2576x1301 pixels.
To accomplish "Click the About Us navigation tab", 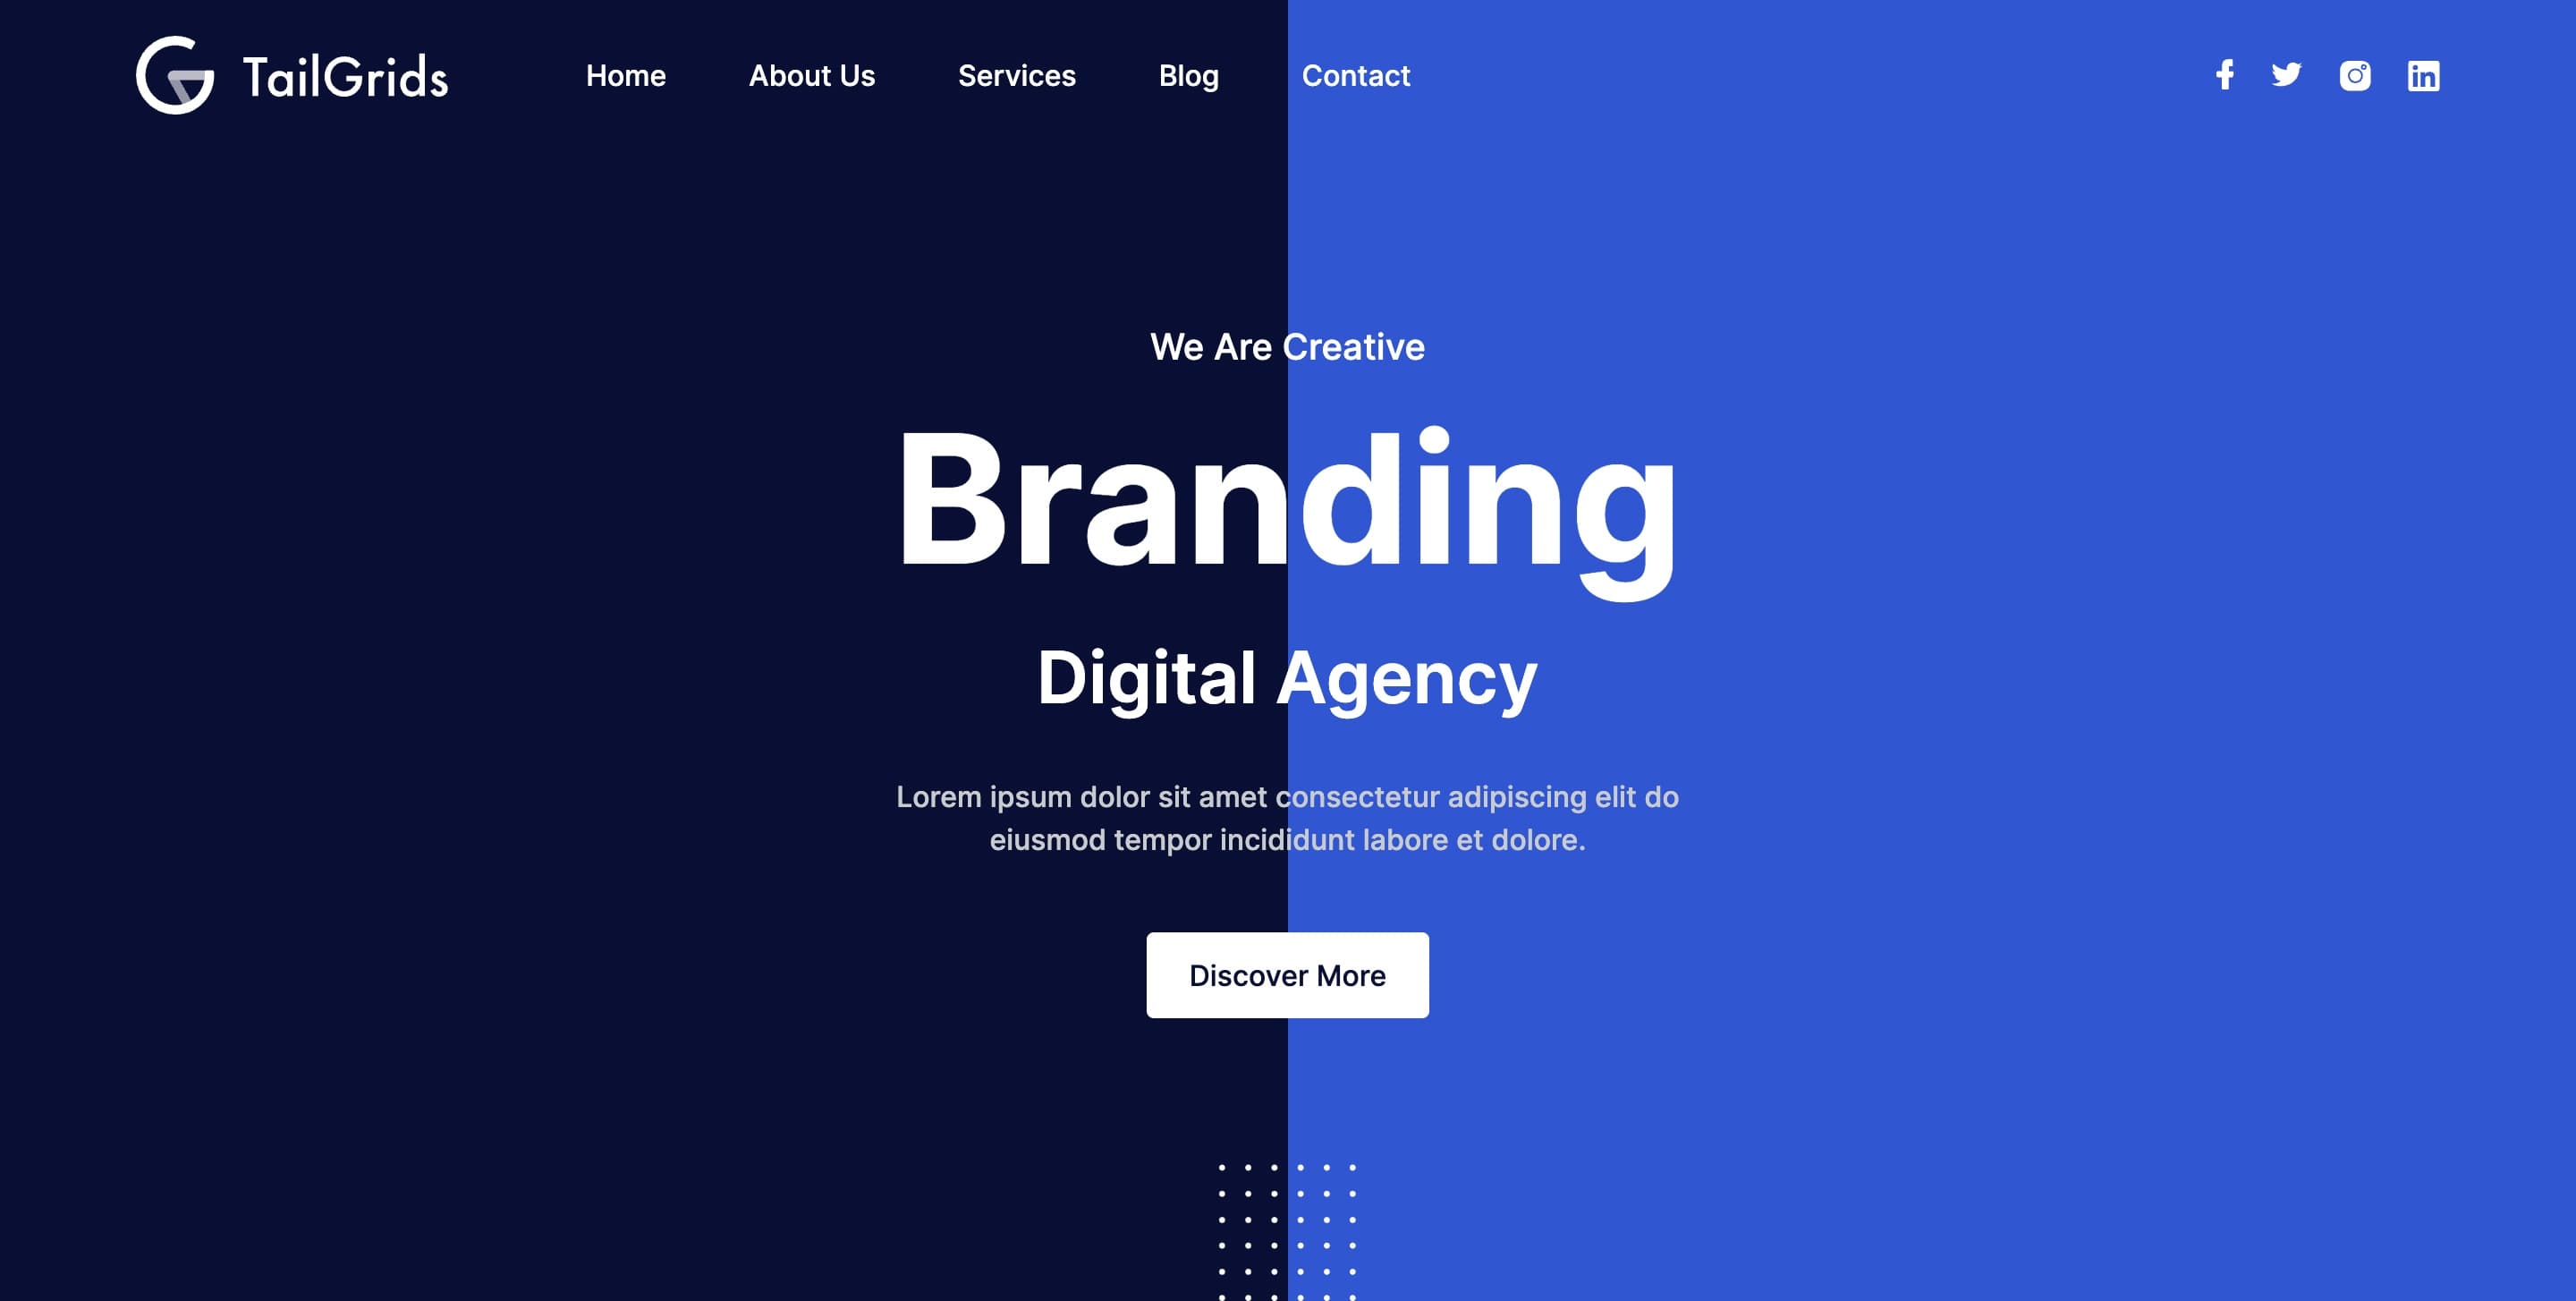I will click(811, 74).
